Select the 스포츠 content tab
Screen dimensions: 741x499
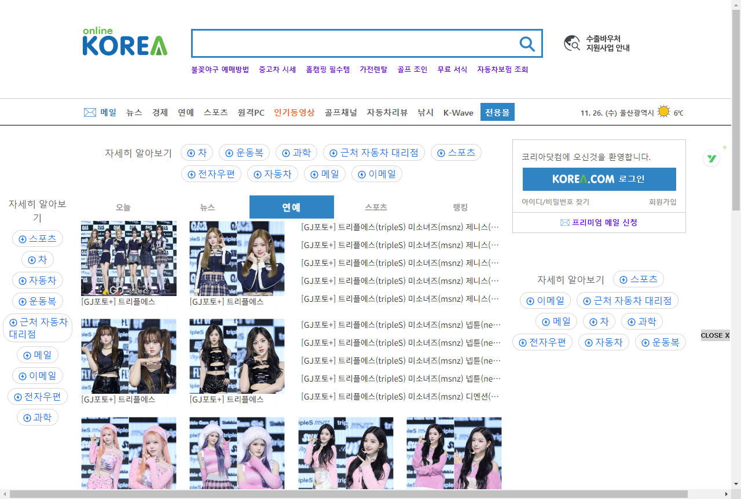tap(376, 207)
